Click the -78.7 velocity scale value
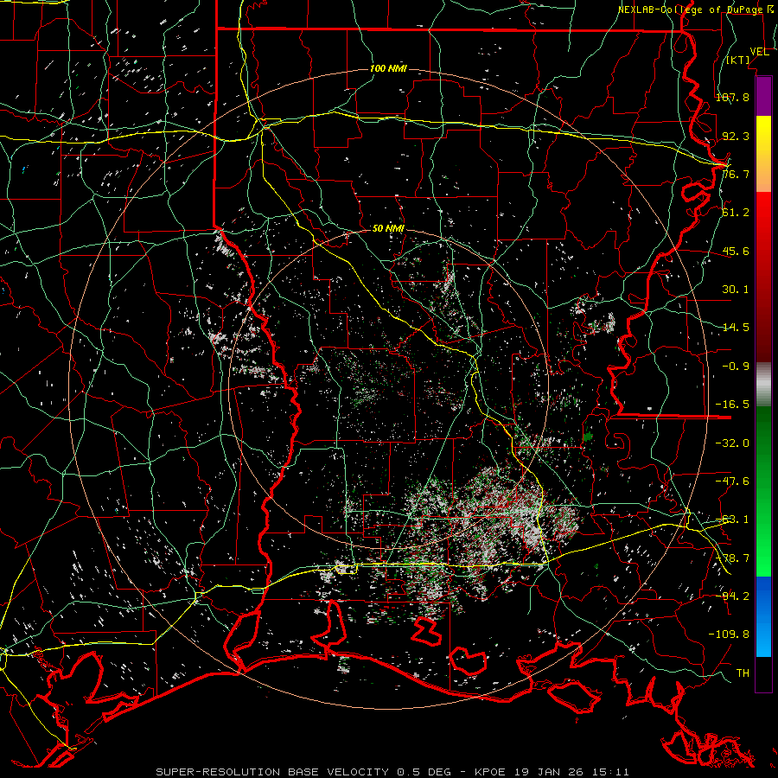778x778 pixels. click(x=732, y=558)
